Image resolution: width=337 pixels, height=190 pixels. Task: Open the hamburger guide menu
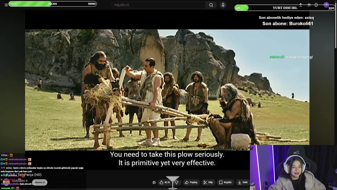click(x=6, y=5)
